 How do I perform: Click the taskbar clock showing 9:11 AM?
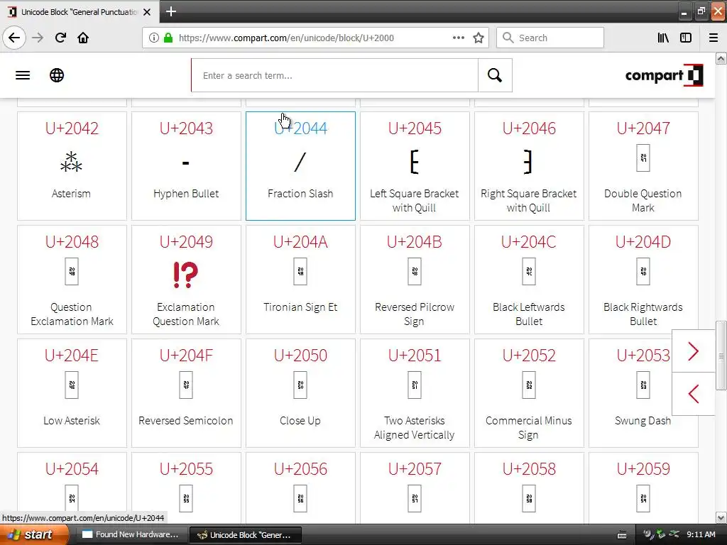(701, 534)
